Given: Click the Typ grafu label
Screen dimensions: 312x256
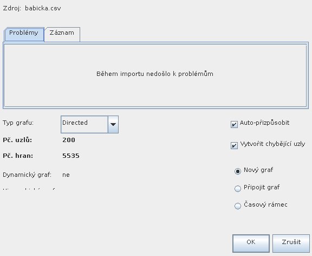Looking at the screenshot, I should [18, 123].
